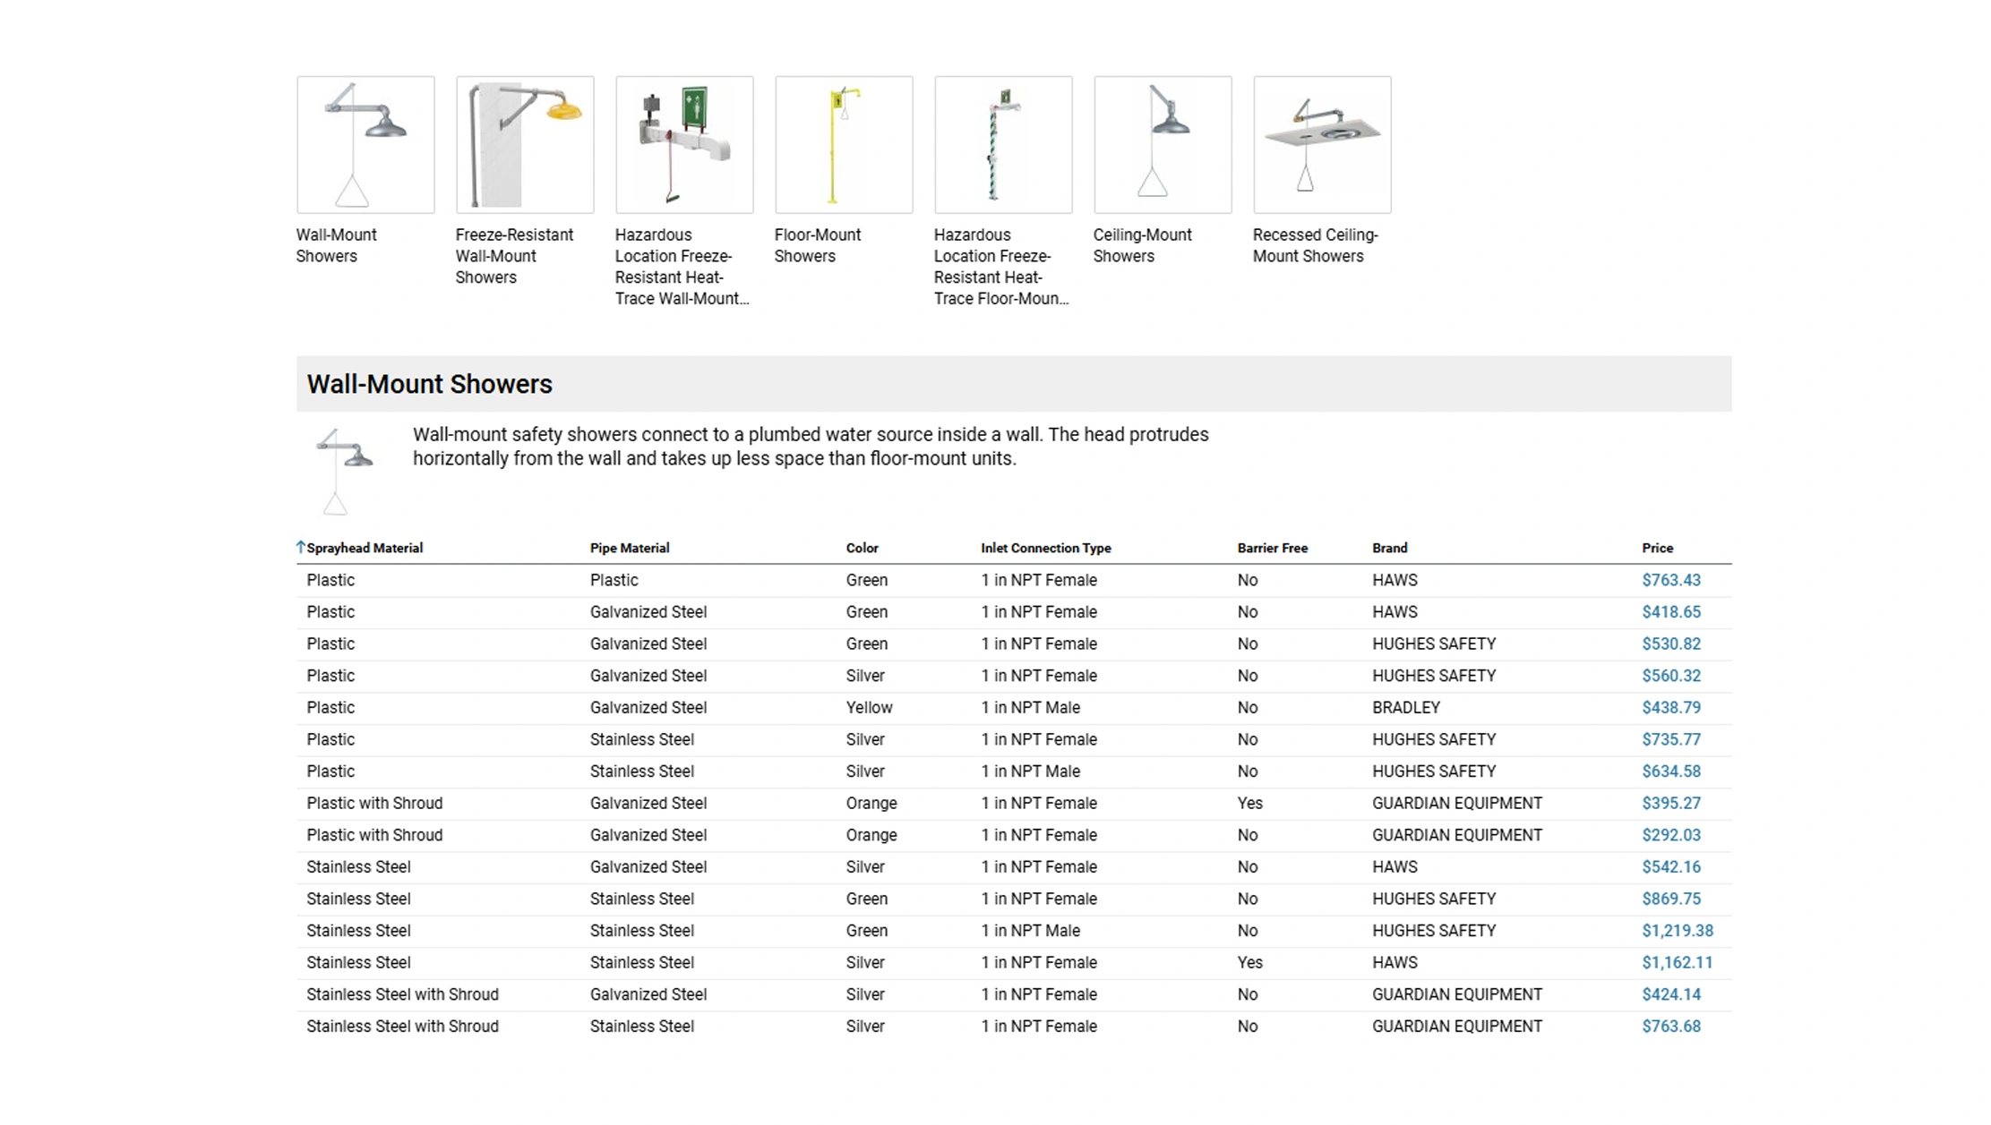Select Hazardous Location Heat-Trace Floor-Mount thumbnail

(1003, 144)
